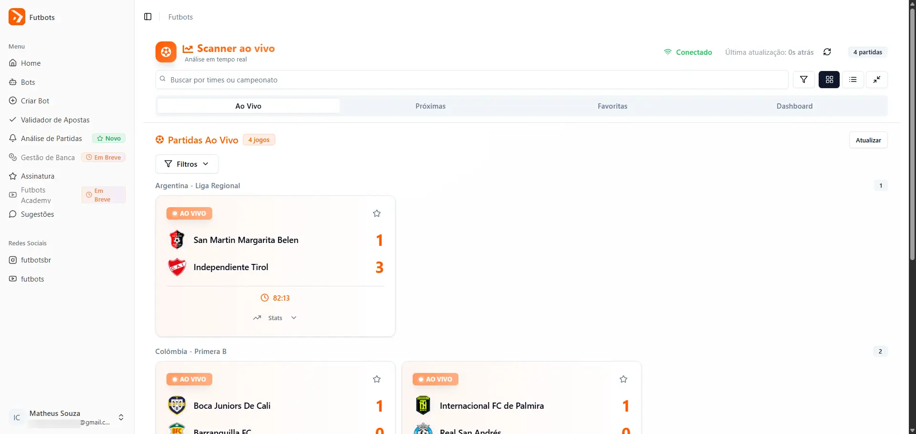The image size is (916, 434).
Task: Click the Conectado status text
Action: (694, 52)
